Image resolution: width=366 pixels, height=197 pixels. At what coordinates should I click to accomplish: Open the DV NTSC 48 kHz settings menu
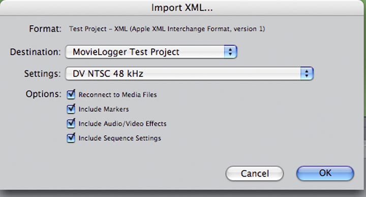click(x=189, y=73)
